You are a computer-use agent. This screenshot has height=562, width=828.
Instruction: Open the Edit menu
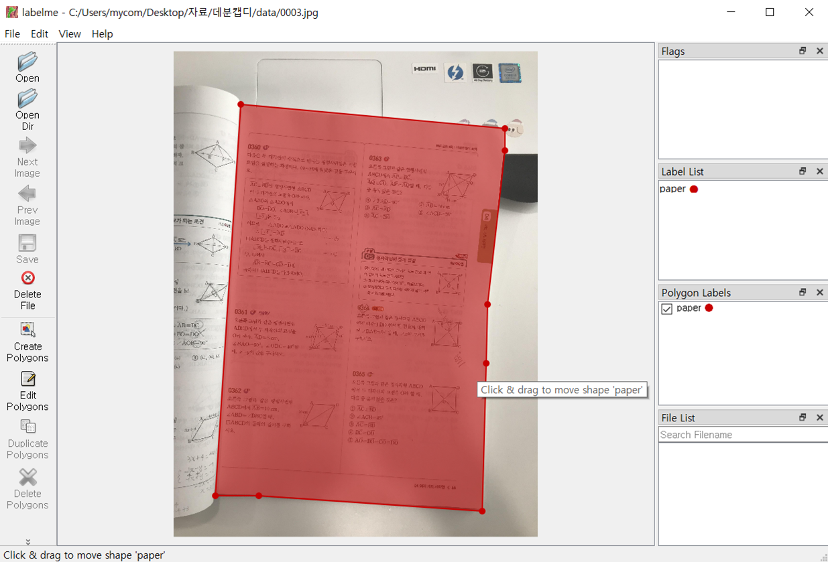click(40, 33)
